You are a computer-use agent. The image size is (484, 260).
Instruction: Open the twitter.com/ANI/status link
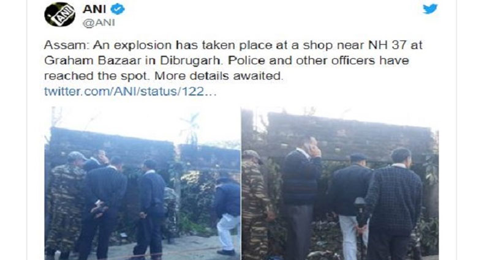[x=130, y=92]
